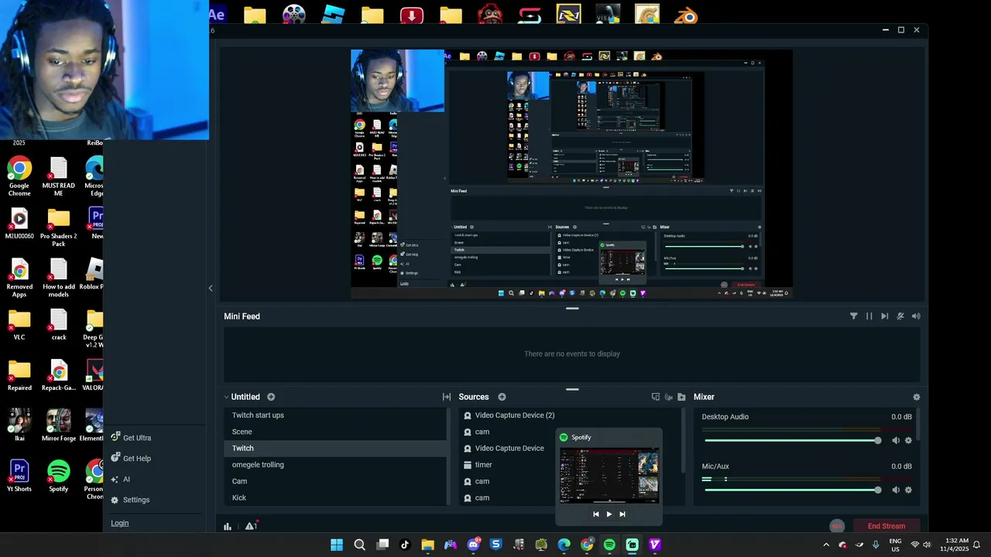991x557 pixels.
Task: Open TikTok from the taskbar
Action: [x=405, y=545]
